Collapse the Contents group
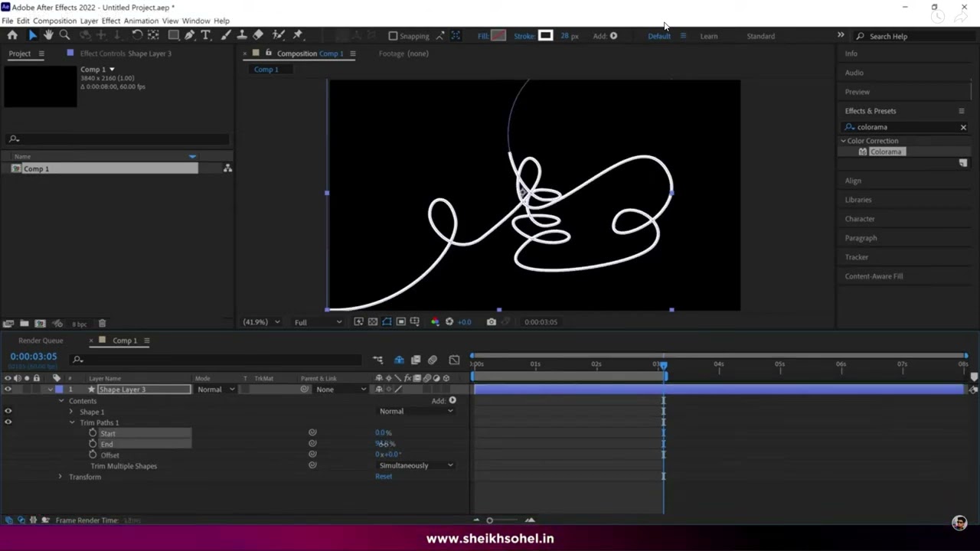This screenshot has height=551, width=980. coord(60,401)
